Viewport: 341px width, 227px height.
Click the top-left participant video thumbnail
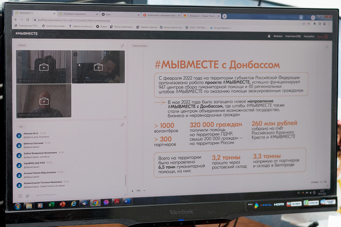click(44, 67)
